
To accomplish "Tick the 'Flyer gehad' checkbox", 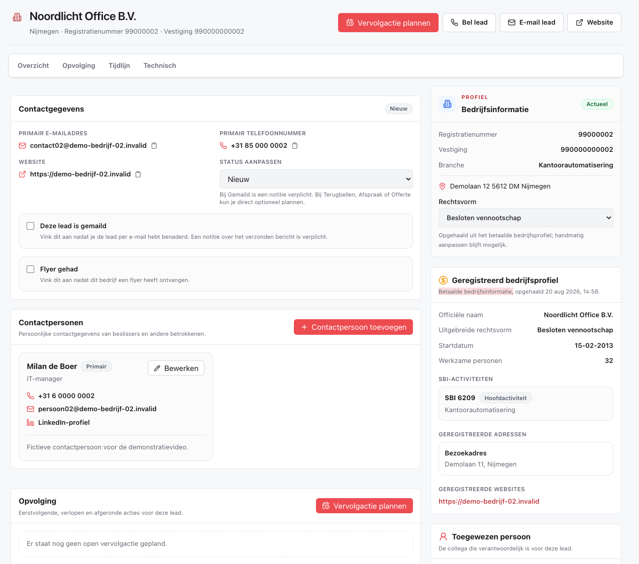I will coord(31,269).
